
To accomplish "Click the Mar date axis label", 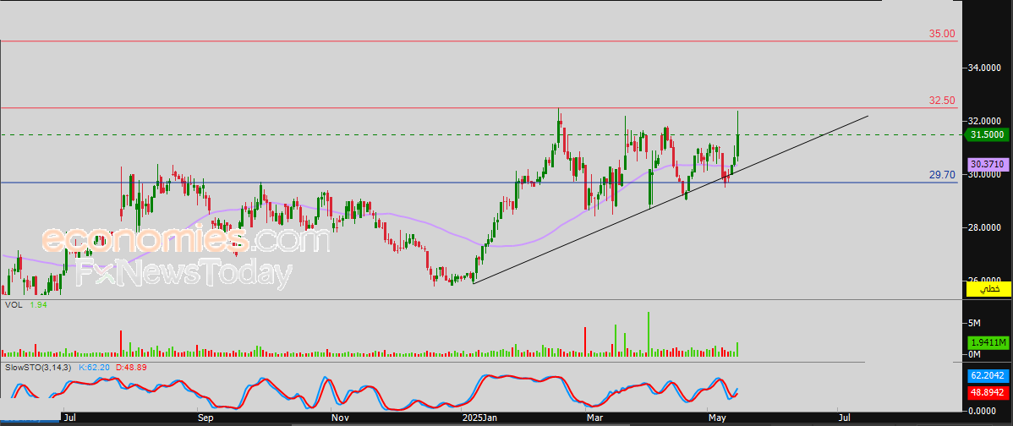I will (594, 418).
